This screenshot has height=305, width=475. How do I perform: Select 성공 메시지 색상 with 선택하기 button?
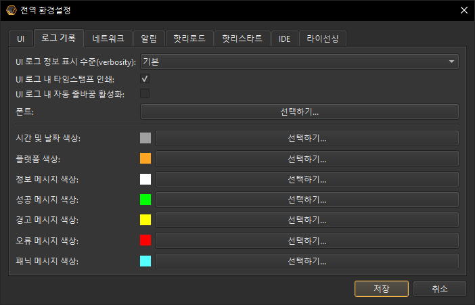tap(307, 200)
